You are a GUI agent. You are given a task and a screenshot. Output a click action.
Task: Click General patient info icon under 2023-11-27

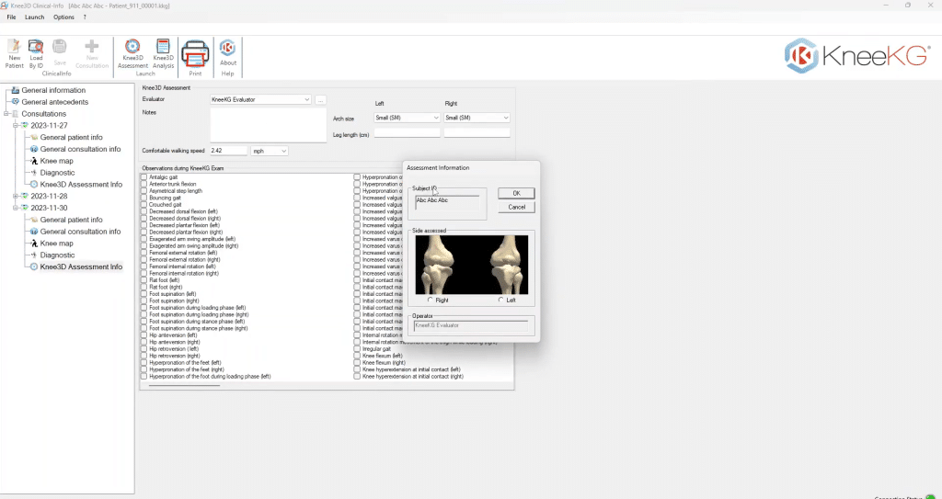point(34,138)
